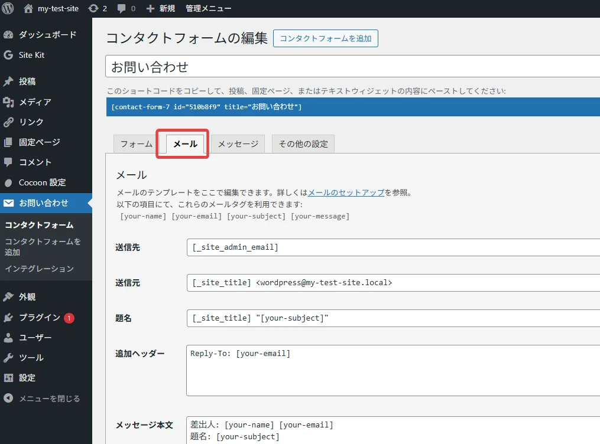Open the メディア menu
Image resolution: width=600 pixels, height=444 pixels.
pos(46,102)
